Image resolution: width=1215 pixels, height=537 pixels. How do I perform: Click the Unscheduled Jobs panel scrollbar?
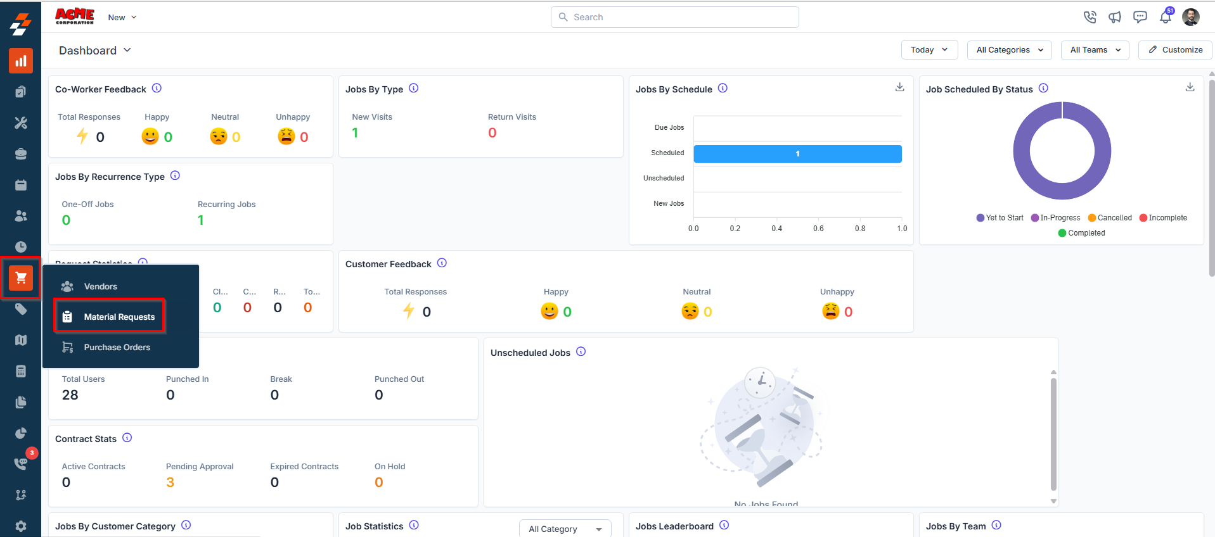(1053, 434)
